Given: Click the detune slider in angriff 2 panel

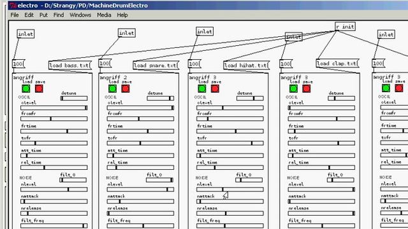Looking at the screenshot, I should [160, 99].
